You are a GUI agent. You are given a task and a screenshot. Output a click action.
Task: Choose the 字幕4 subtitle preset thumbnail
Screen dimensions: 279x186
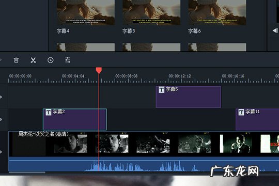coord(86,12)
